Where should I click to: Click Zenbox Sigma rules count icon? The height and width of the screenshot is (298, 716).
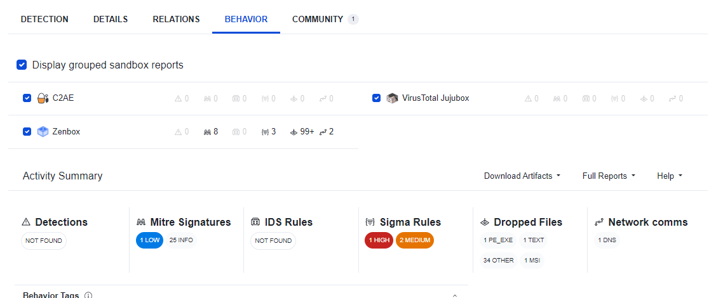tap(265, 132)
